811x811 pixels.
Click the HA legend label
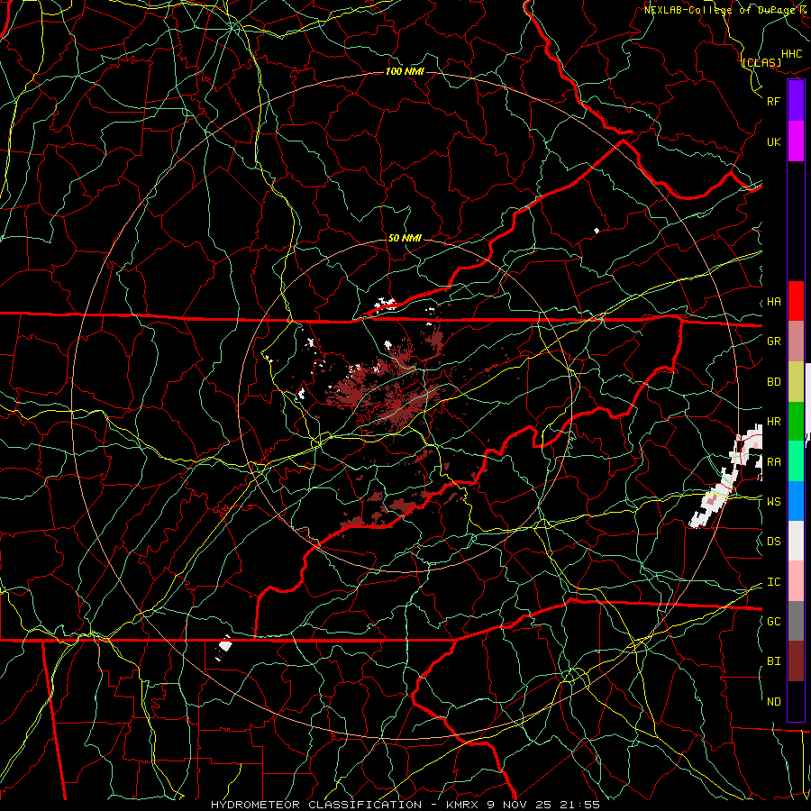point(773,302)
